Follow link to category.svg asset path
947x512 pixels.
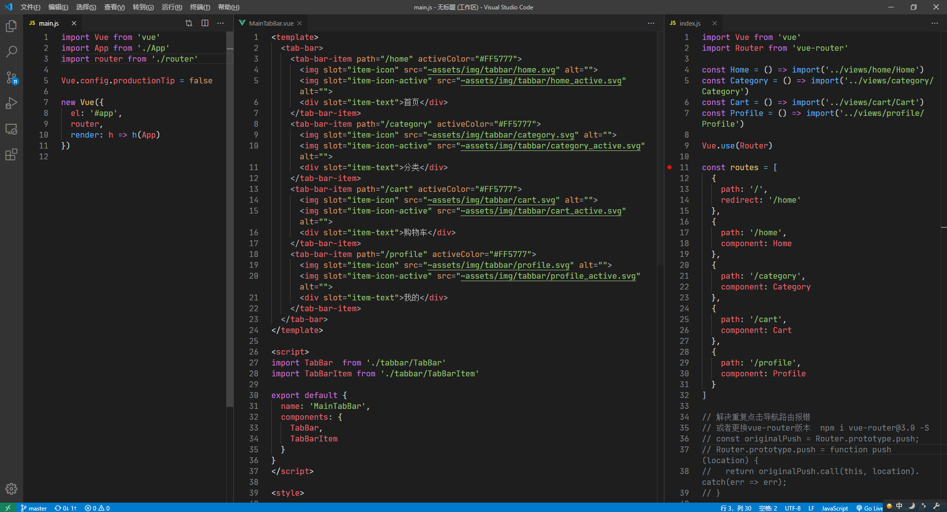tap(501, 135)
